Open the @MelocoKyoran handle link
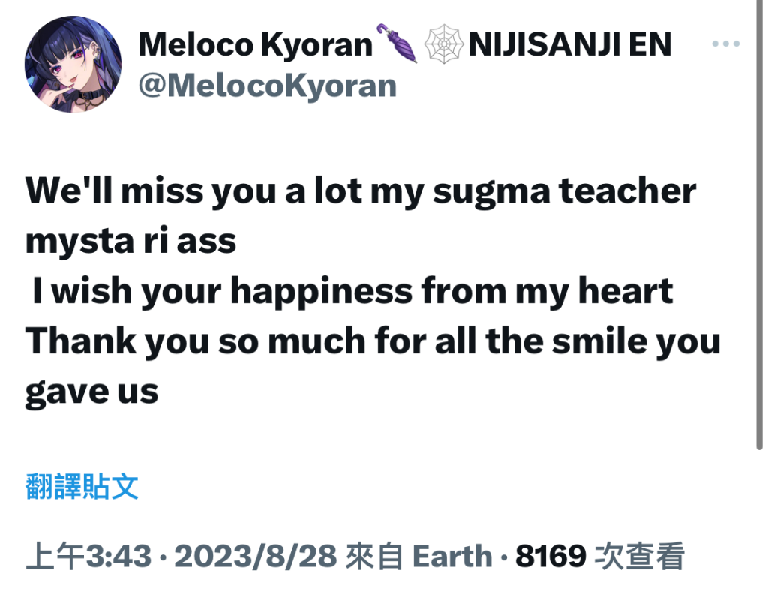 tap(268, 86)
